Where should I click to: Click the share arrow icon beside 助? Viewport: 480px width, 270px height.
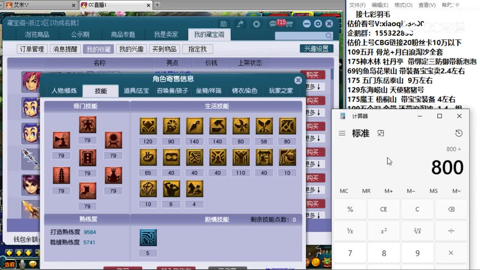pos(240,24)
